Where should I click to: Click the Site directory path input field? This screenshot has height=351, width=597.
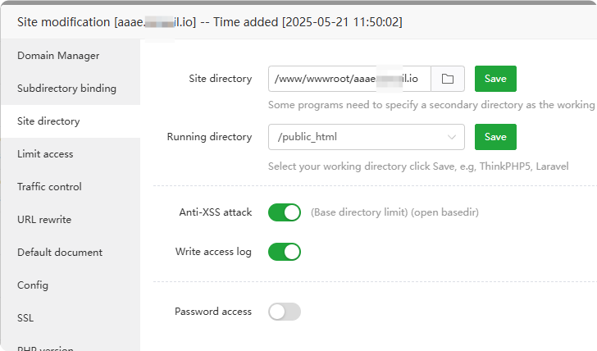(349, 79)
